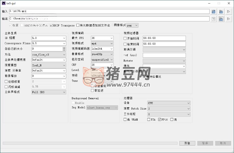Open the 图像格式 png dropdown
Screen dimensions: 234x153
[x=132, y=25]
